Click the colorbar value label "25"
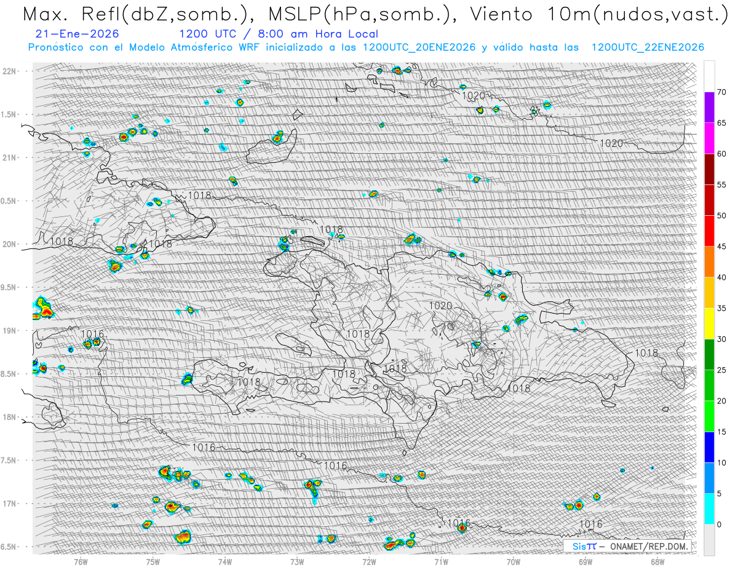The height and width of the screenshot is (570, 738). coord(722,370)
